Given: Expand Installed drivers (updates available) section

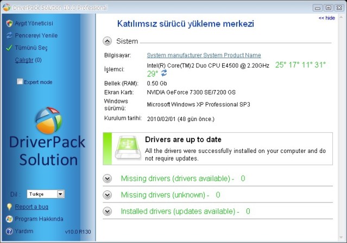Looking at the screenshot, I should click(108, 211).
